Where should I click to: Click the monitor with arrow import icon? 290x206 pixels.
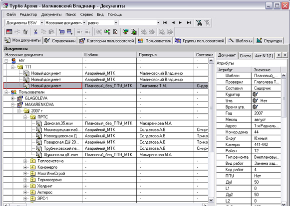tap(125, 32)
